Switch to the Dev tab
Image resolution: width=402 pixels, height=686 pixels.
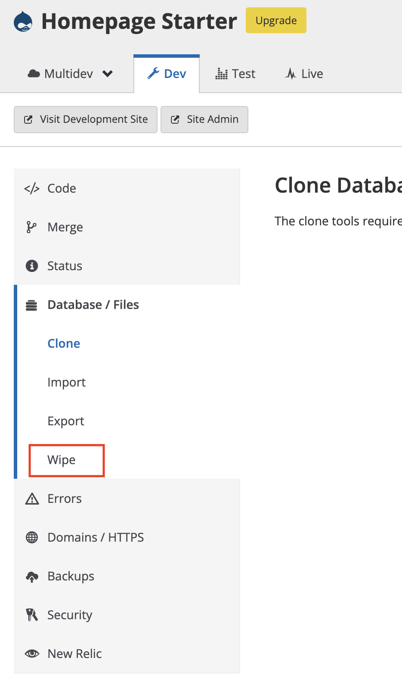click(167, 74)
